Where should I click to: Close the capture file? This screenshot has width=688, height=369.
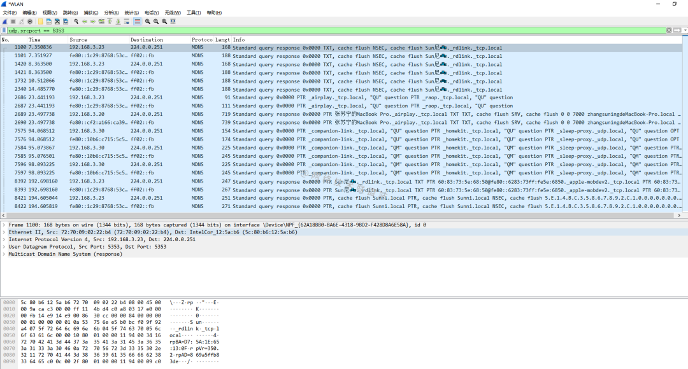[57, 22]
